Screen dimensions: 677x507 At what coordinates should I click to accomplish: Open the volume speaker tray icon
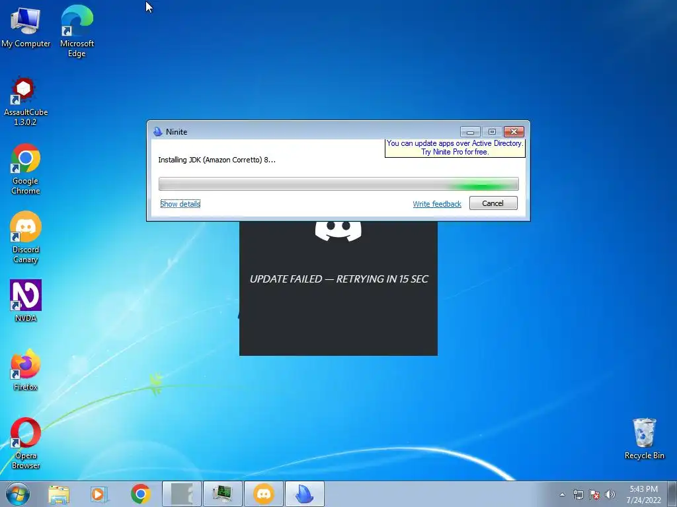tap(610, 494)
